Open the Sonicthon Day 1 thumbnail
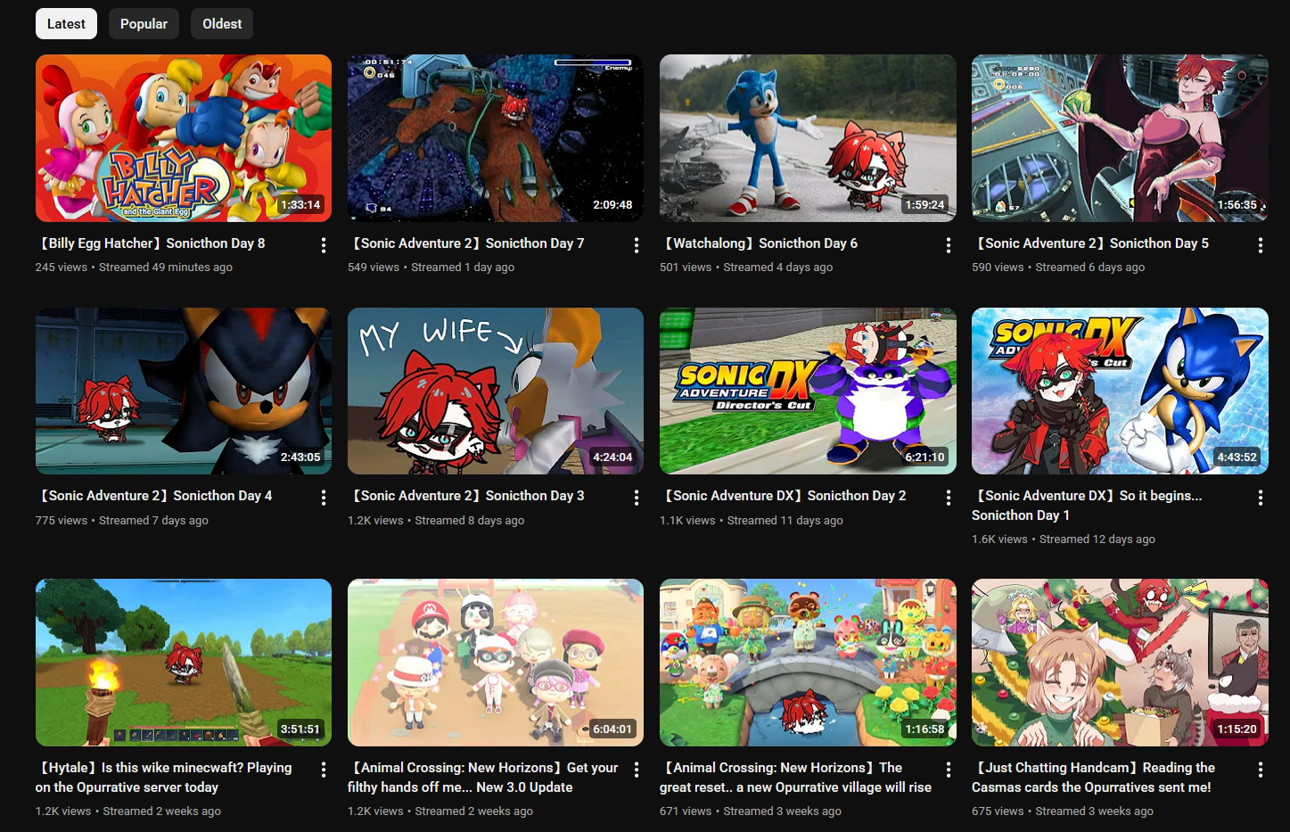Viewport: 1290px width, 832px height. click(x=1120, y=391)
